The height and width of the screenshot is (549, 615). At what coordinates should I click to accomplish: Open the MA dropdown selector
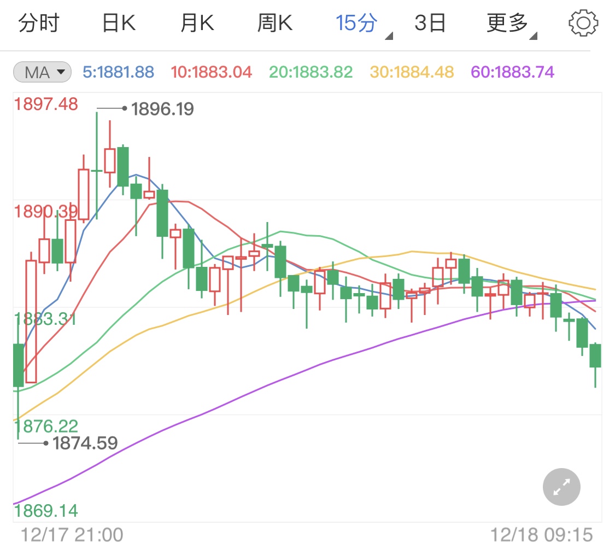(x=42, y=72)
